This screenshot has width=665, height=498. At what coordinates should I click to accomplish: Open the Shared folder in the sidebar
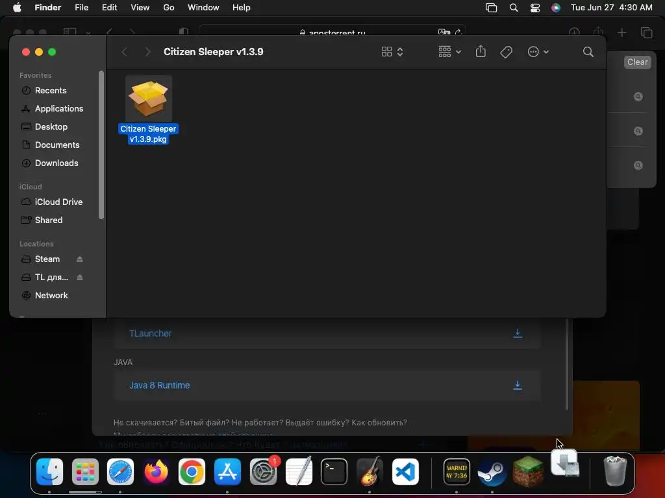48,220
